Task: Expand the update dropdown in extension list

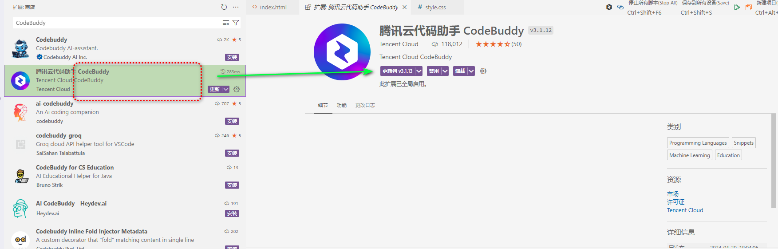Action: pyautogui.click(x=226, y=89)
